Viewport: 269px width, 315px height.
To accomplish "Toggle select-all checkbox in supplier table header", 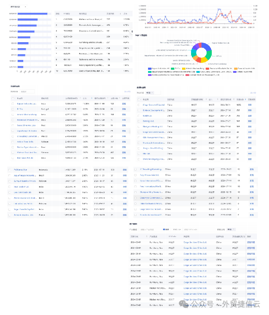I will (x=139, y=100).
